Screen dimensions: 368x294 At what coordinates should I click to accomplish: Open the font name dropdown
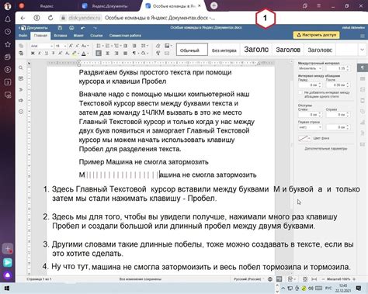coord(51,46)
